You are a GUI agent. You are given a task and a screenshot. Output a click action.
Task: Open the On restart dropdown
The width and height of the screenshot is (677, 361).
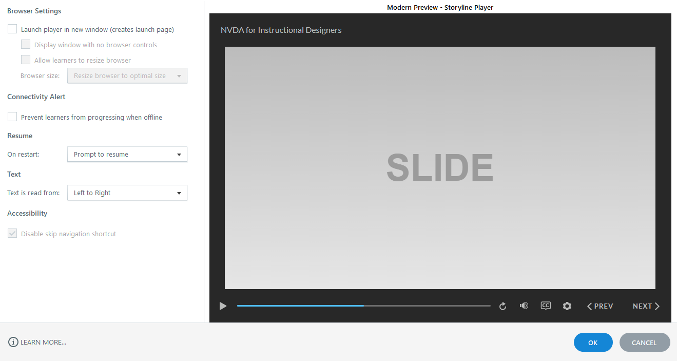(127, 154)
